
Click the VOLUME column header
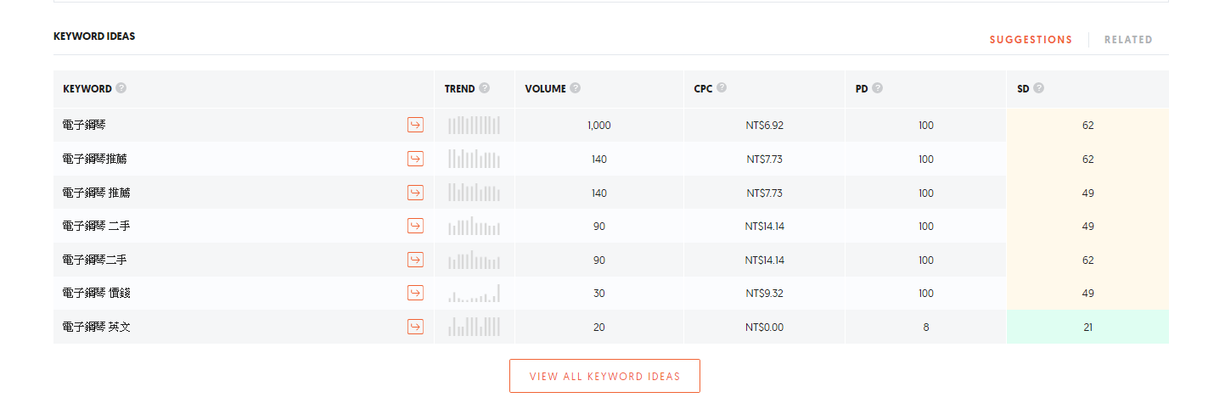point(545,89)
